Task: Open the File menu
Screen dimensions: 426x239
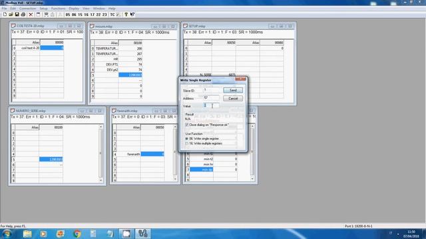Action: (5, 9)
